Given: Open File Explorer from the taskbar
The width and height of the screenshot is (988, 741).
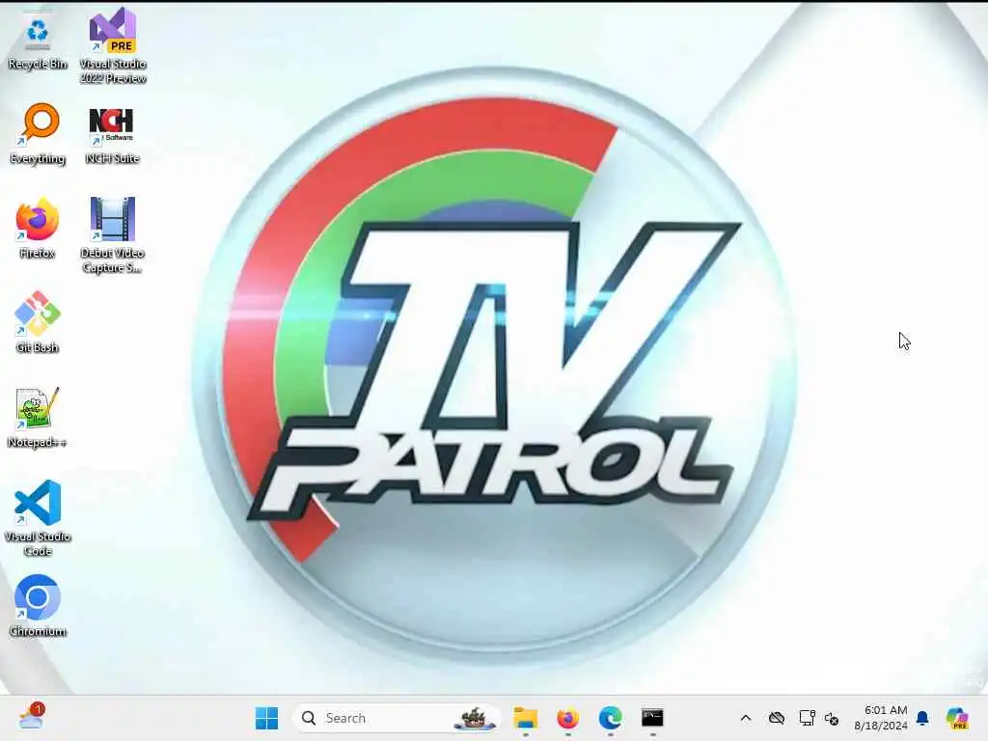Looking at the screenshot, I should 526,718.
